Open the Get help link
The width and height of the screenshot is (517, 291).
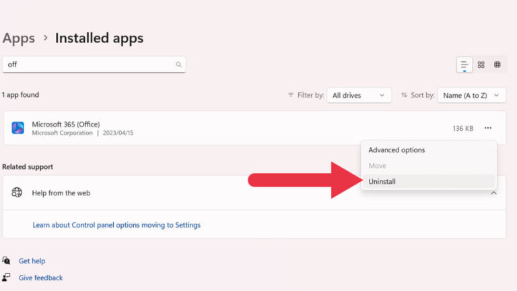click(x=32, y=261)
